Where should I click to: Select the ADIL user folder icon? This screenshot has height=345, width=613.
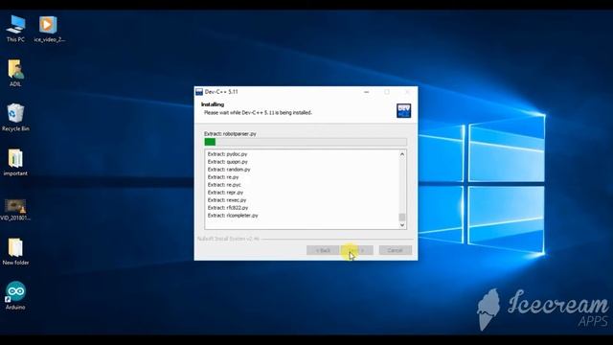[x=15, y=73]
